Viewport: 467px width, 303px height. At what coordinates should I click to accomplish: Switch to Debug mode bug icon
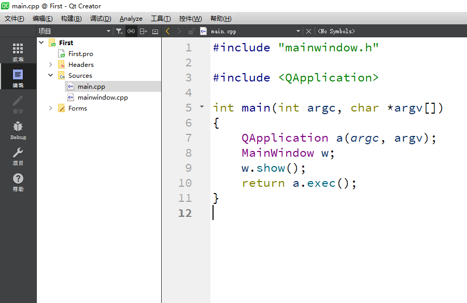(x=18, y=127)
